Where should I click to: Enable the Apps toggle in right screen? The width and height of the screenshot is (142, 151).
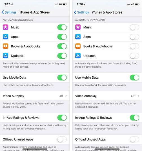(134, 37)
